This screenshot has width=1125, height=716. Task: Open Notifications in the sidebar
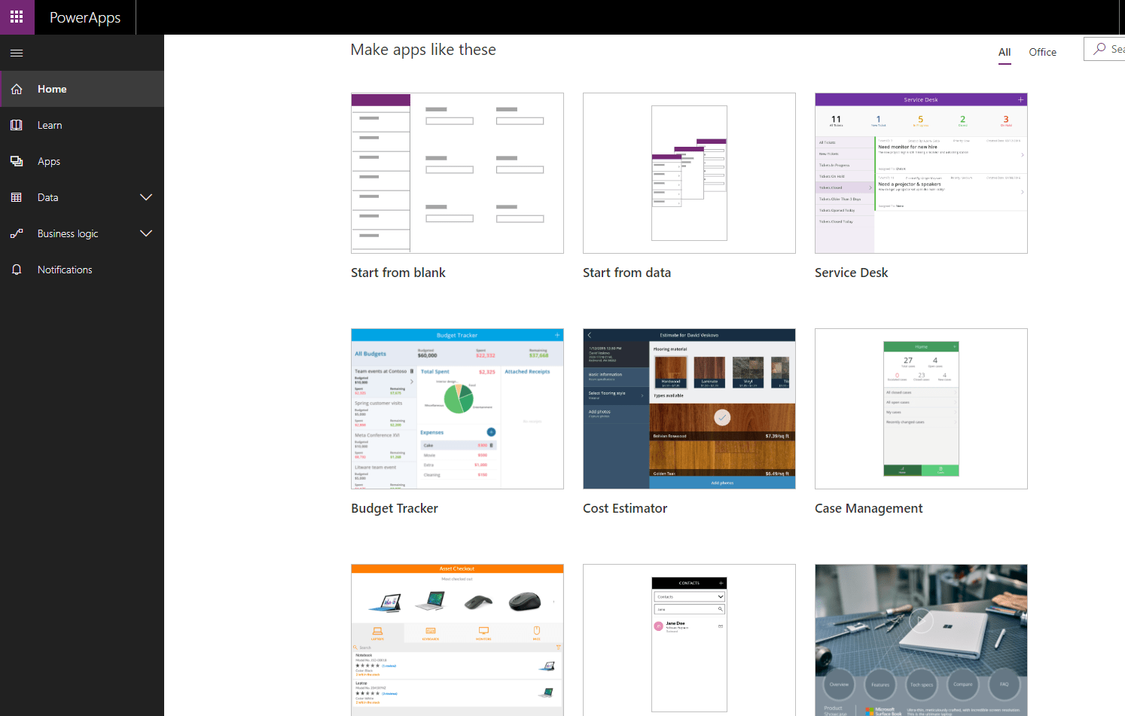(x=82, y=270)
